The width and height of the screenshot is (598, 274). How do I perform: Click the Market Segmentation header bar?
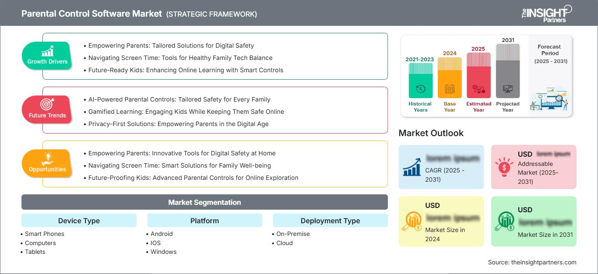pos(204,202)
